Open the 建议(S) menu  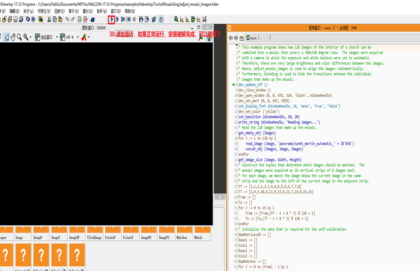[x=88, y=11]
